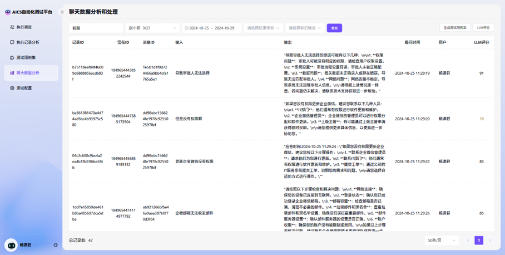Open the 请选择结果类型 dropdown
Viewport: 505px width, 255px height.
point(263,28)
